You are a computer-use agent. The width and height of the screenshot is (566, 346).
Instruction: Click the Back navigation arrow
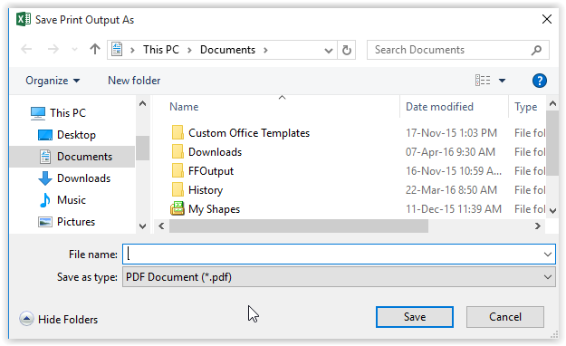point(26,49)
